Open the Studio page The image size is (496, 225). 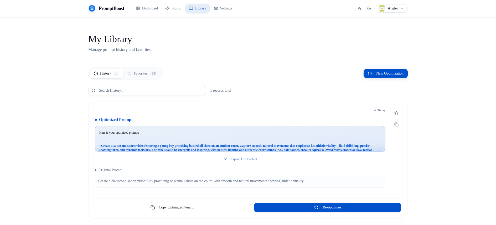click(173, 8)
